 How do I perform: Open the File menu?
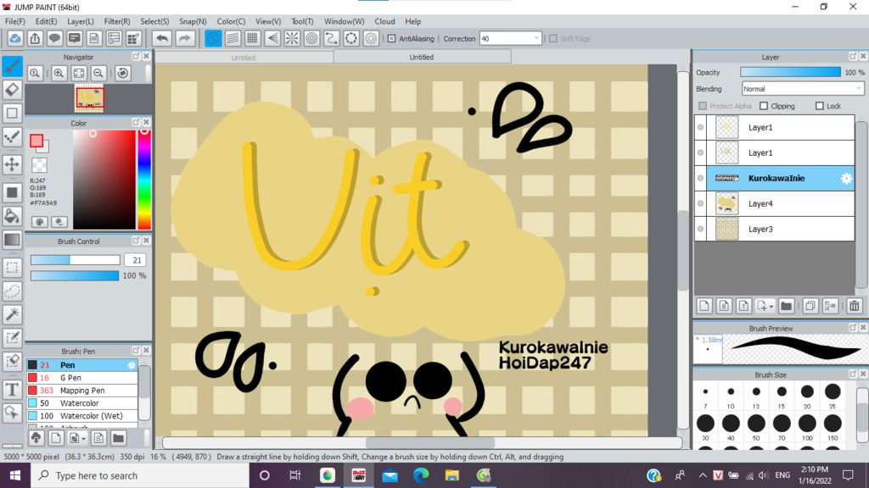coord(15,21)
